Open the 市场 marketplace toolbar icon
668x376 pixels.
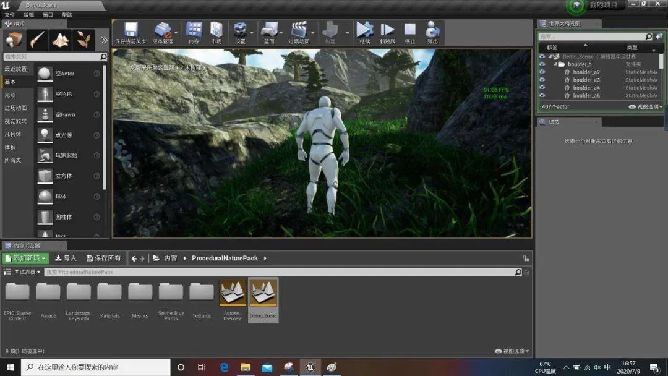pos(216,30)
